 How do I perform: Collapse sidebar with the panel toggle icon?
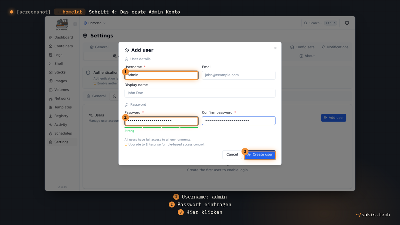(75, 24)
